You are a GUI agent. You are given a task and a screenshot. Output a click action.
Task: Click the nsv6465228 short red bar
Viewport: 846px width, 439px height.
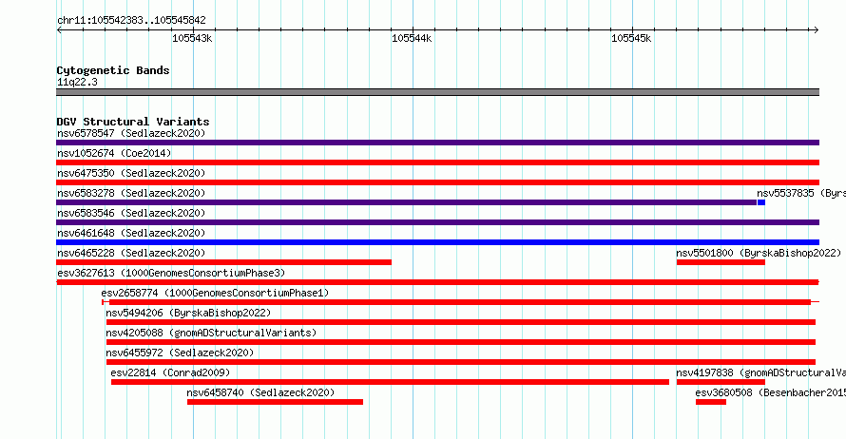click(224, 262)
